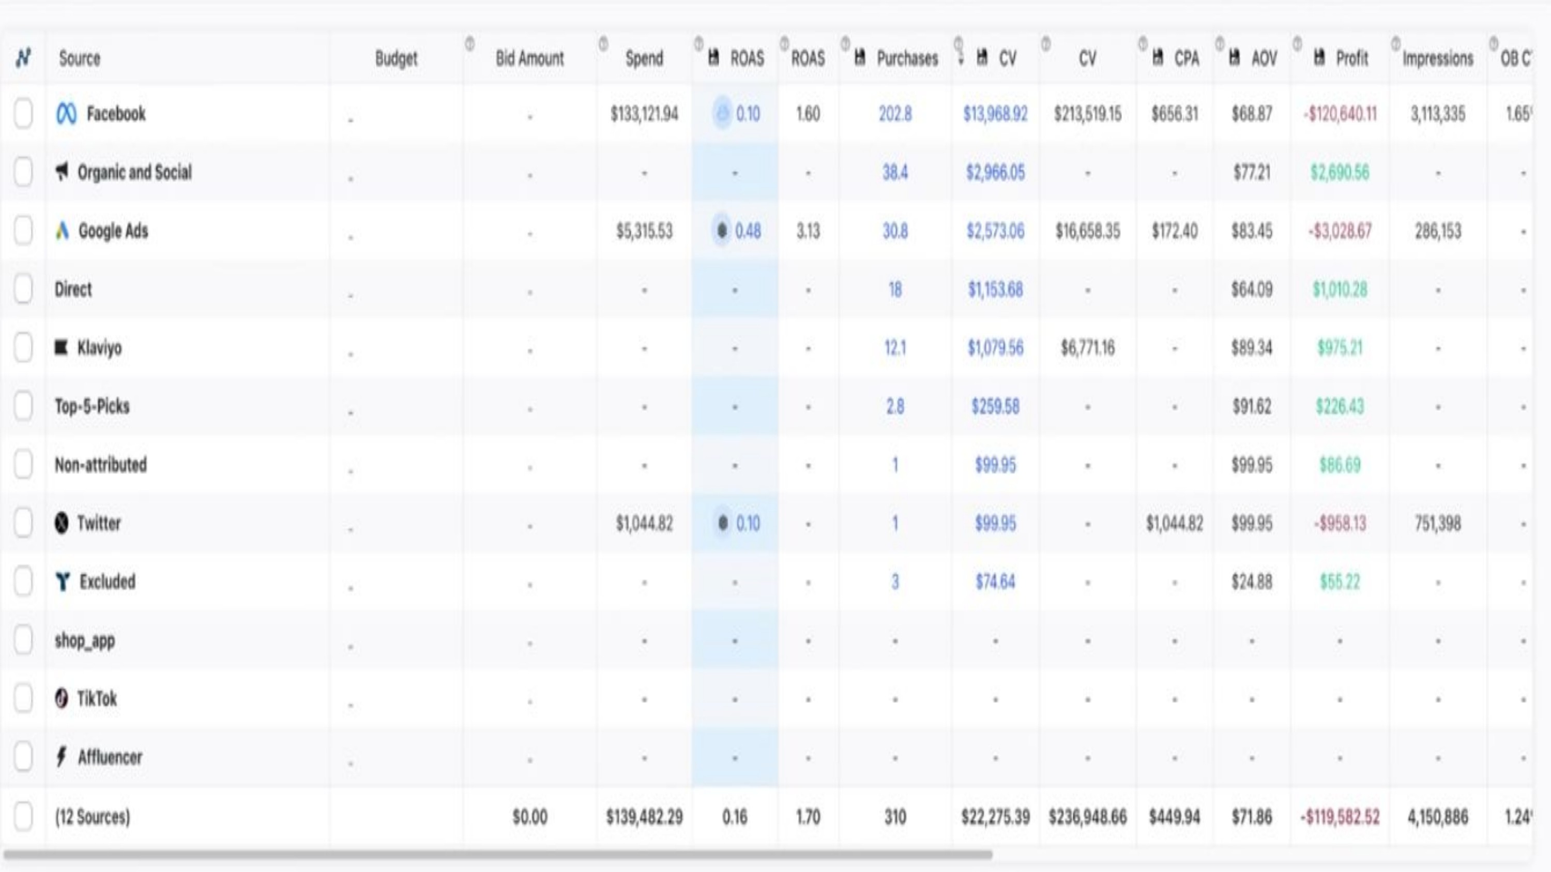Click the shop_app source row name
1551x872 pixels.
click(x=85, y=640)
